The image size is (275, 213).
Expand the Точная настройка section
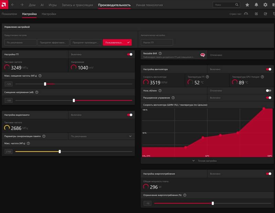click(205, 161)
